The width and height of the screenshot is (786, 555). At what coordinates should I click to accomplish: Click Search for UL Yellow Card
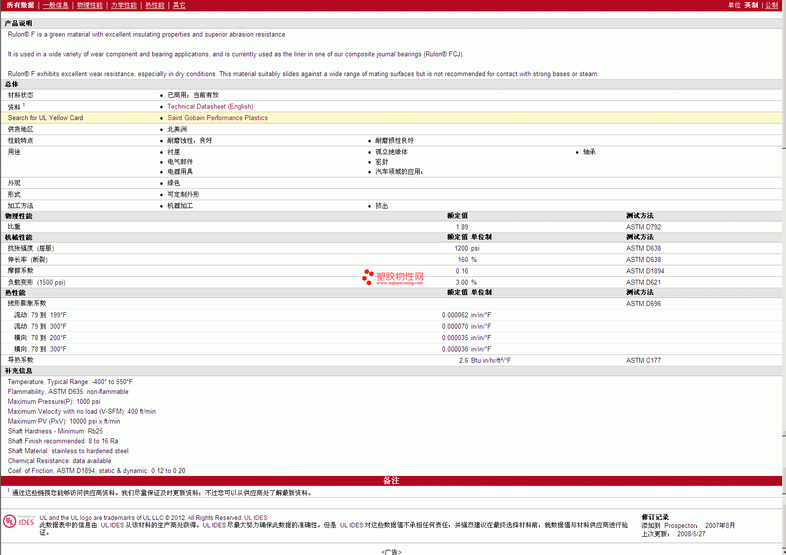click(45, 118)
